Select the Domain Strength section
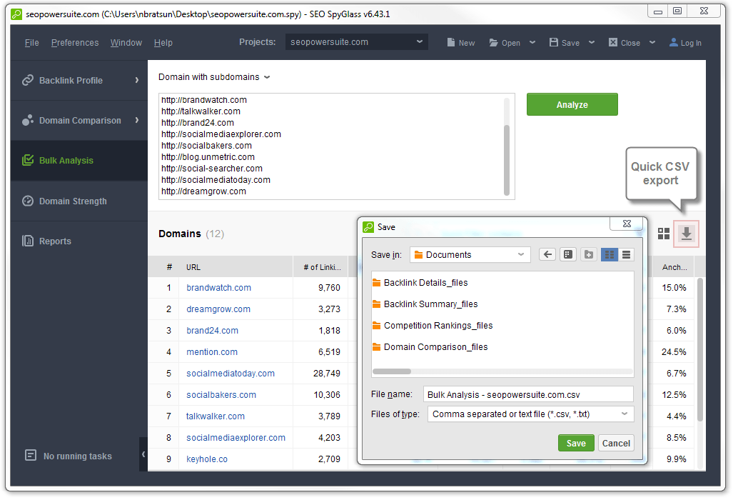 click(79, 201)
